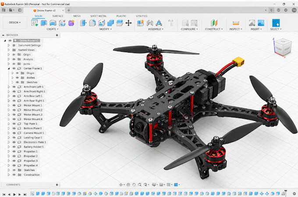
Task: Click the timeline end position marker
Action: pos(285,193)
